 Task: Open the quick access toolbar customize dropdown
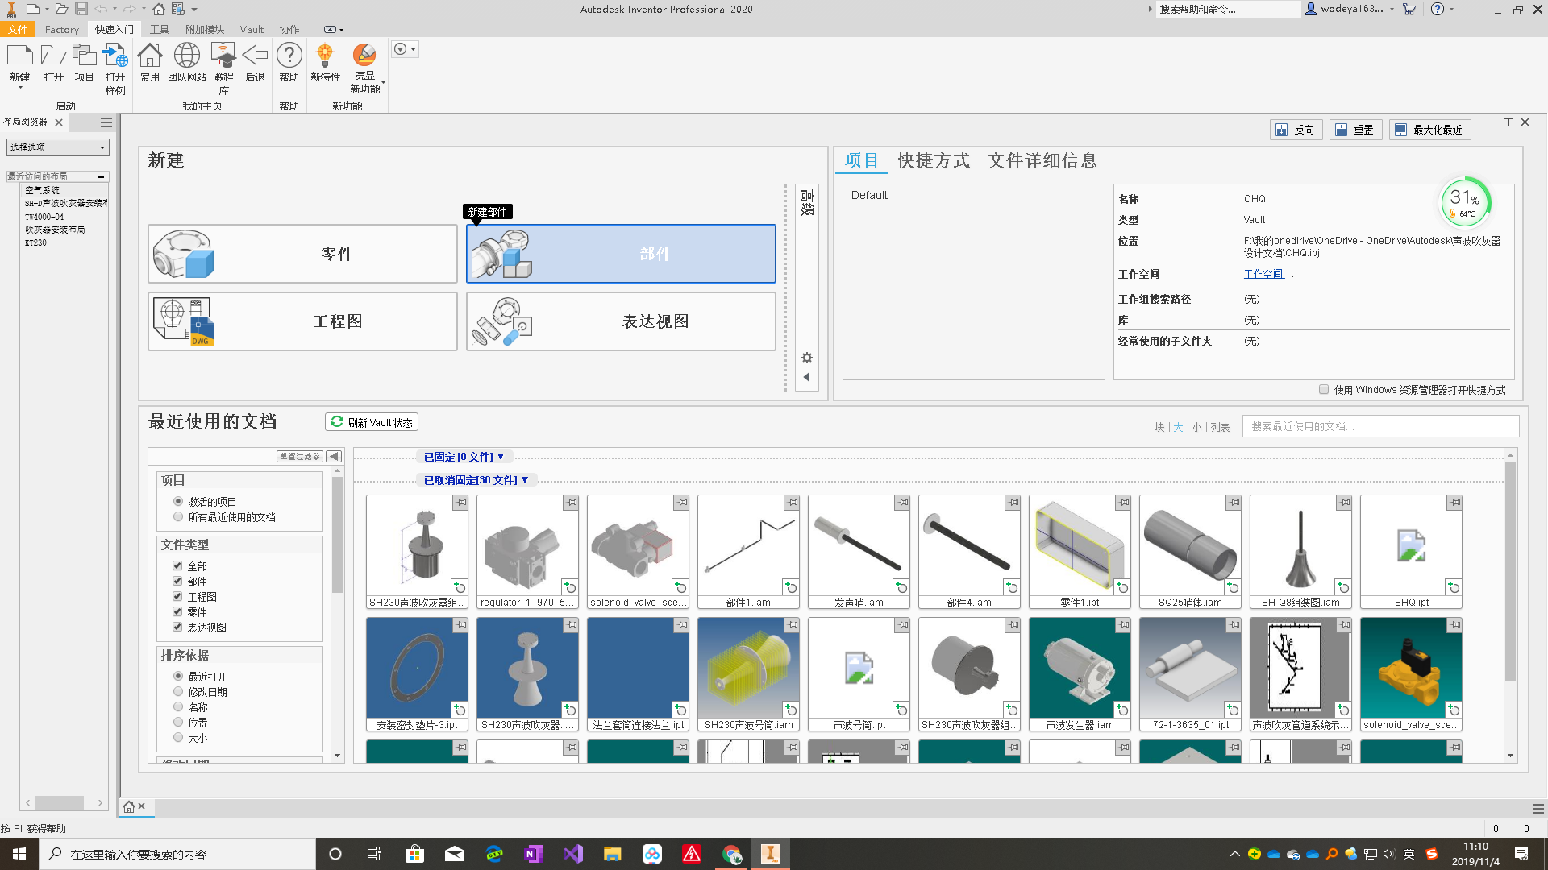click(x=195, y=9)
